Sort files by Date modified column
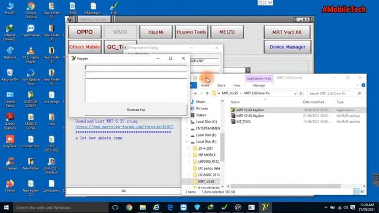The width and height of the screenshot is (379, 213). point(313,102)
